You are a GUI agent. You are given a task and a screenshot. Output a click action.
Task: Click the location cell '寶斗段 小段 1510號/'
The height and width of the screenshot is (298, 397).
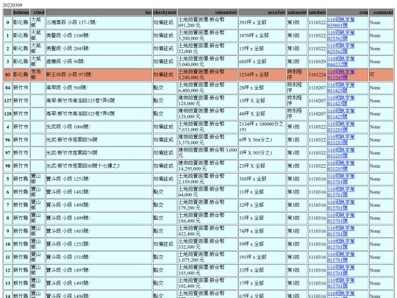(99, 258)
